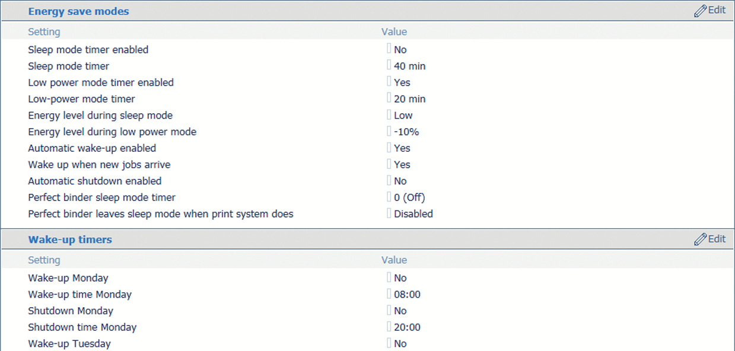Select Energy level during sleep mode setting

(100, 116)
